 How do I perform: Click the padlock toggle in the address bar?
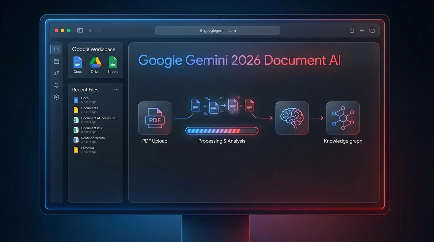tap(201, 30)
